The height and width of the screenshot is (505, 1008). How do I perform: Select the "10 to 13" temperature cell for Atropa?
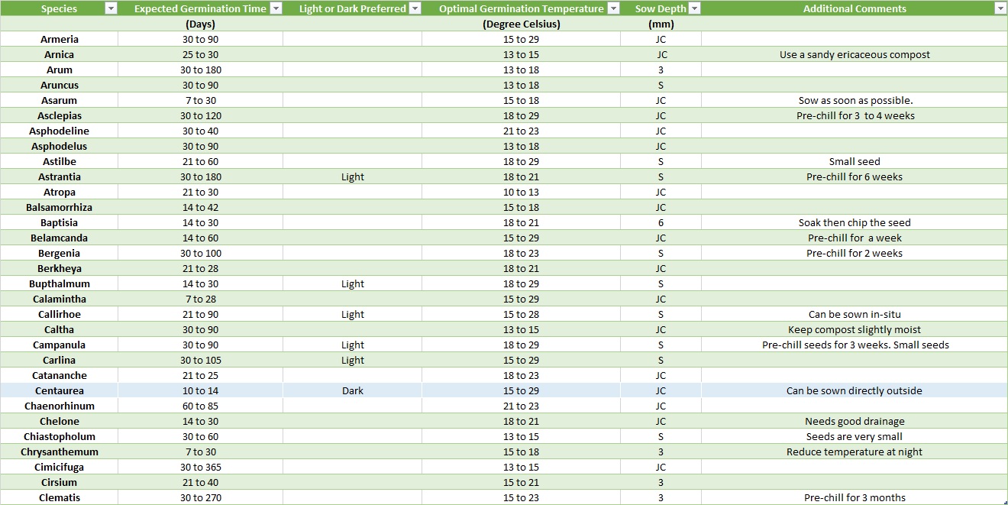pos(521,192)
